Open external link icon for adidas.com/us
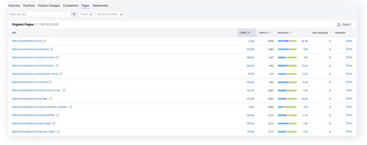The width and height of the screenshot is (367, 145). click(44, 41)
